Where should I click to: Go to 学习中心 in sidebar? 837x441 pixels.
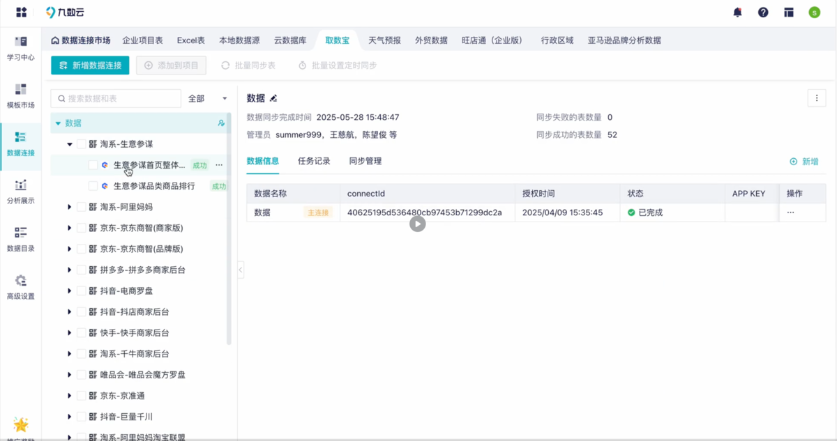click(x=21, y=47)
